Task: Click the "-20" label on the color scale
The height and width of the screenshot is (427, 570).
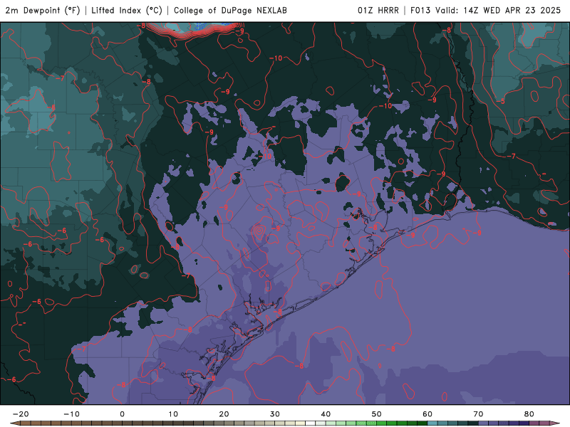Action: click(x=21, y=414)
